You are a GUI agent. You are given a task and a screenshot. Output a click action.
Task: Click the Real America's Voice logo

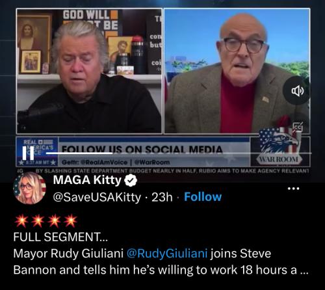tap(37, 151)
